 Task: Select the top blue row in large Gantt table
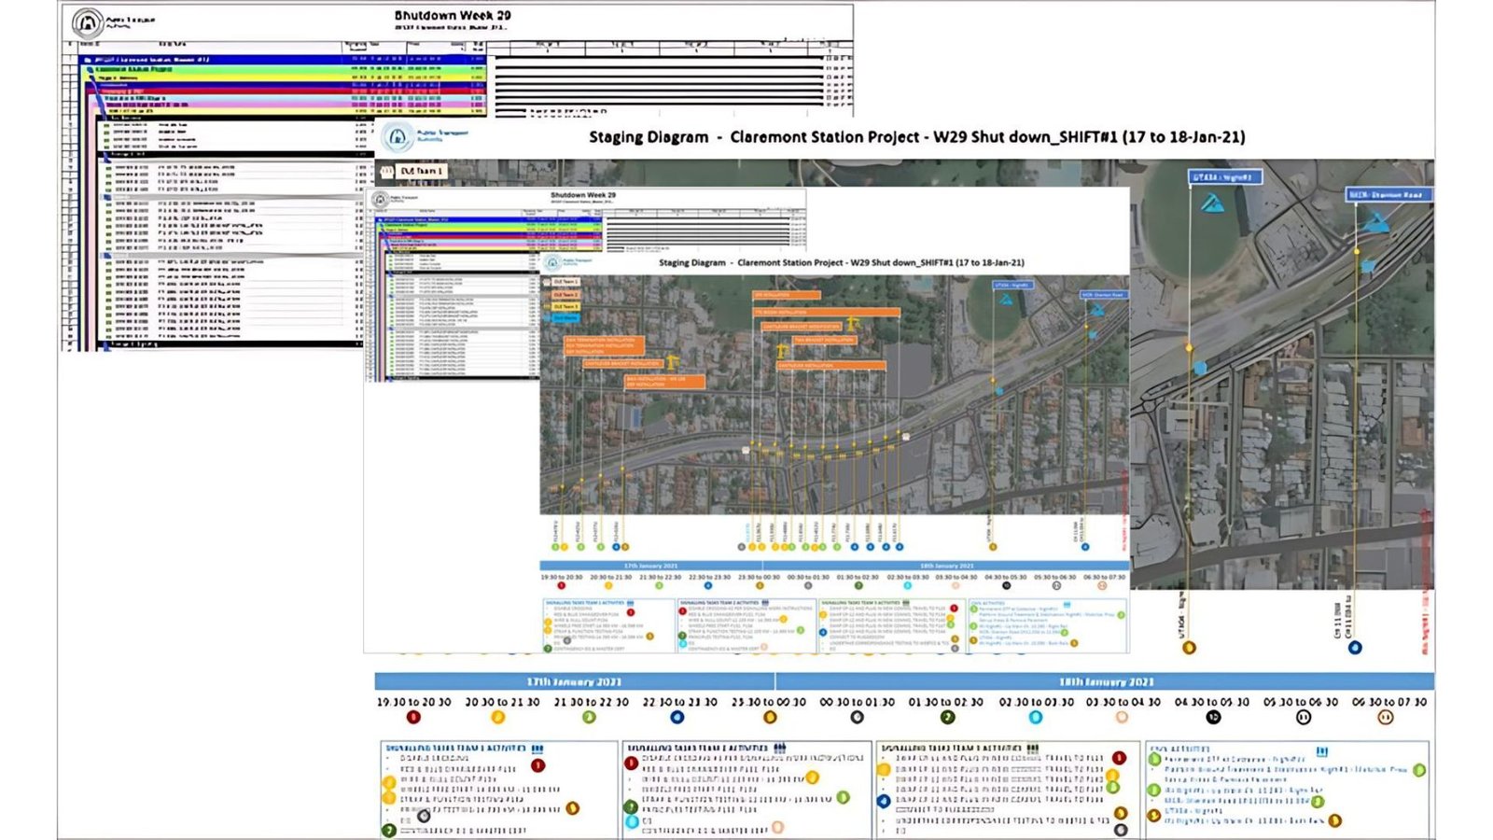tap(280, 60)
